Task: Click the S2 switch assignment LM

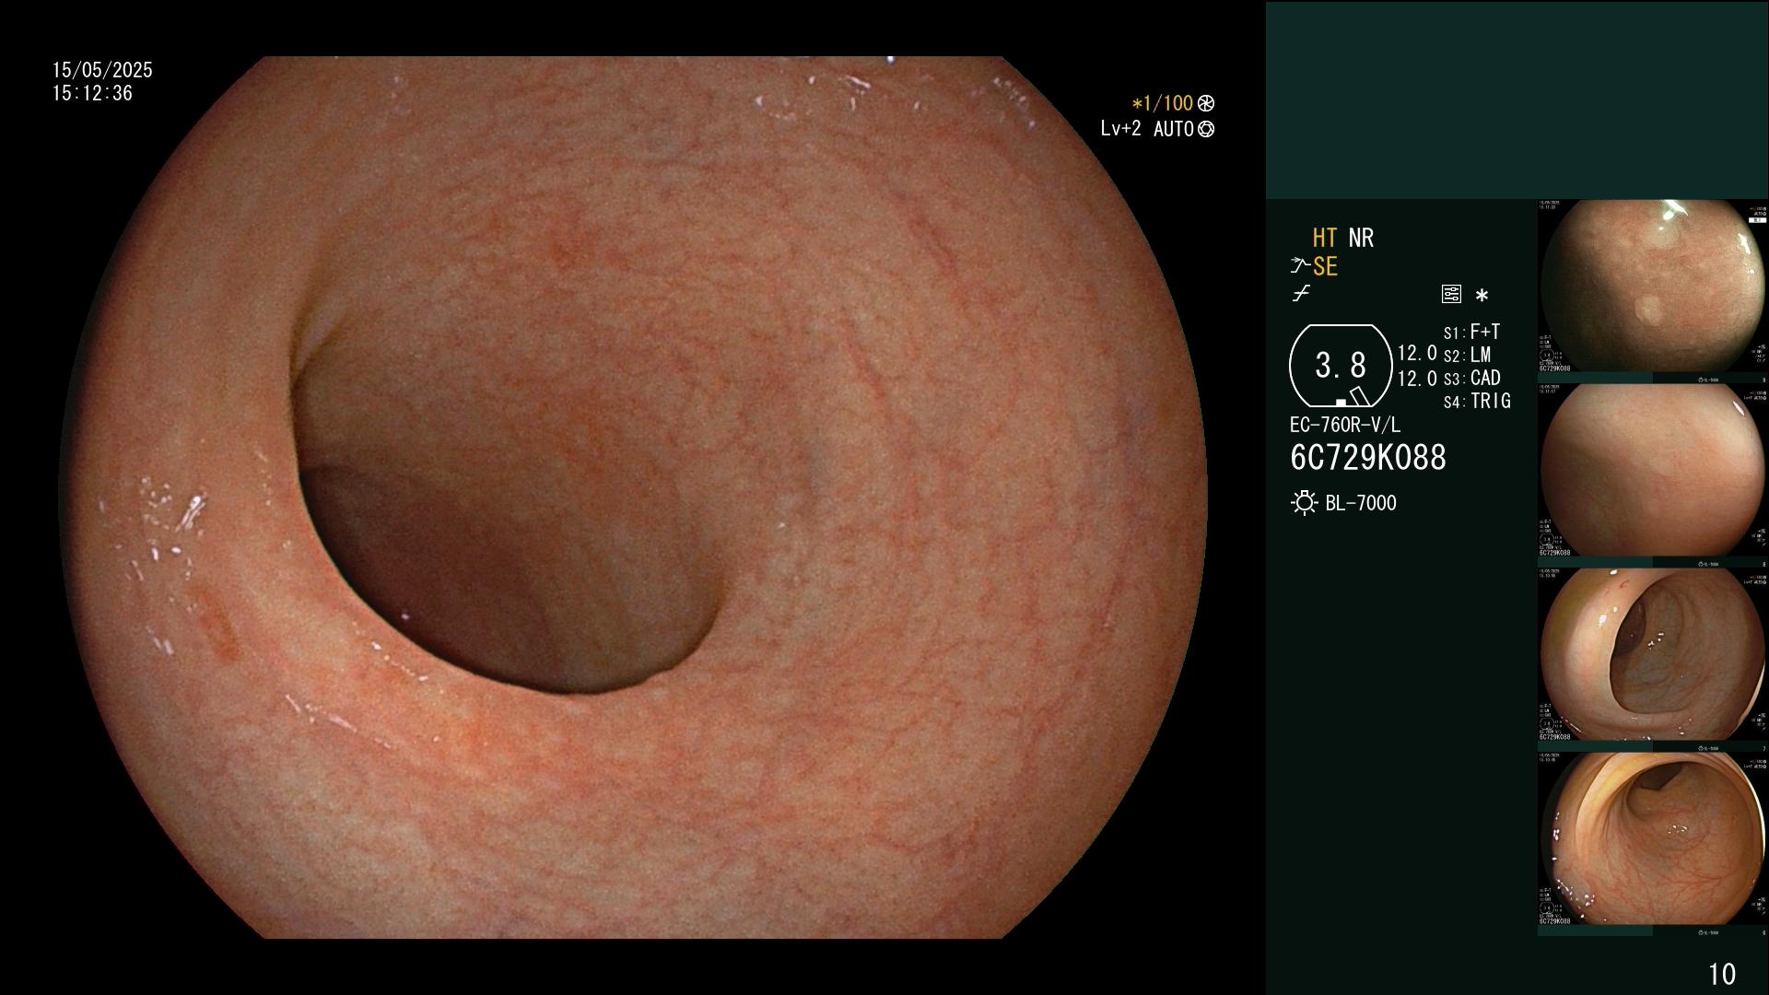Action: point(1467,355)
